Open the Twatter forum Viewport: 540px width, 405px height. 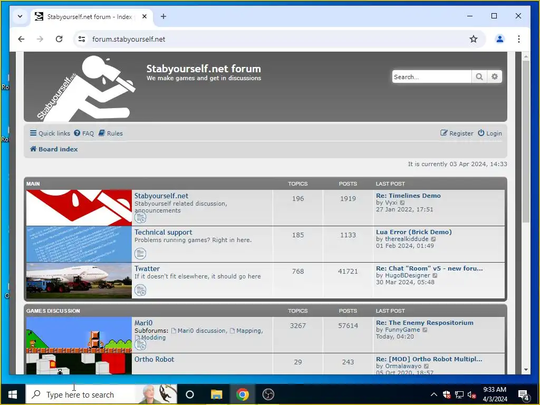coord(147,268)
